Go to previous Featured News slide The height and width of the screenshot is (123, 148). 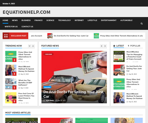point(102,46)
